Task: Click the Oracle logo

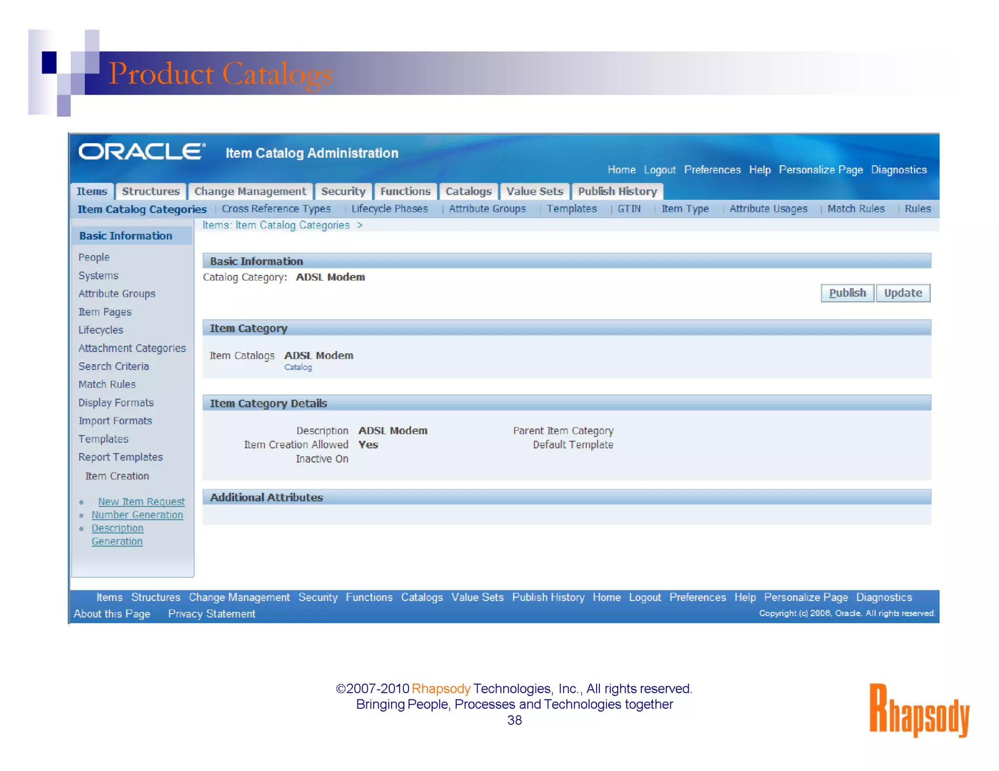Action: pos(141,152)
